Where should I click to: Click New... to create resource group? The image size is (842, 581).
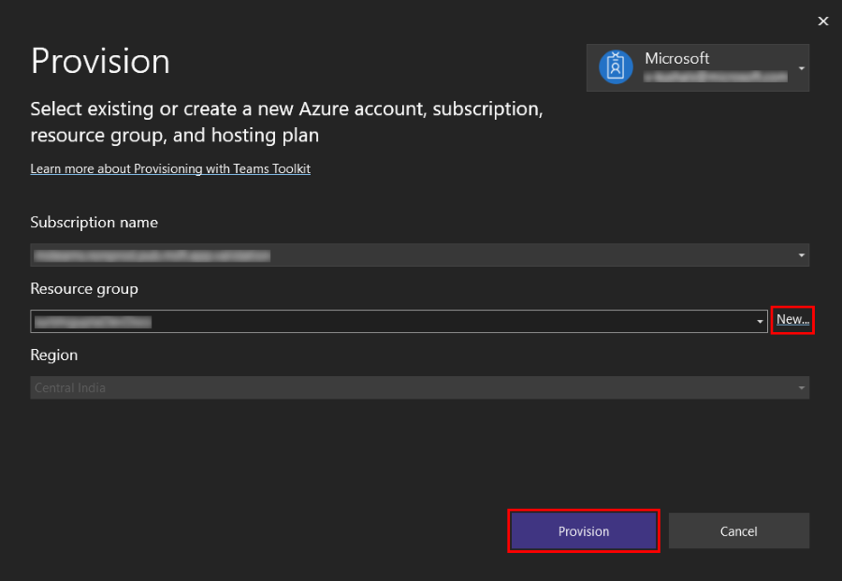click(792, 320)
